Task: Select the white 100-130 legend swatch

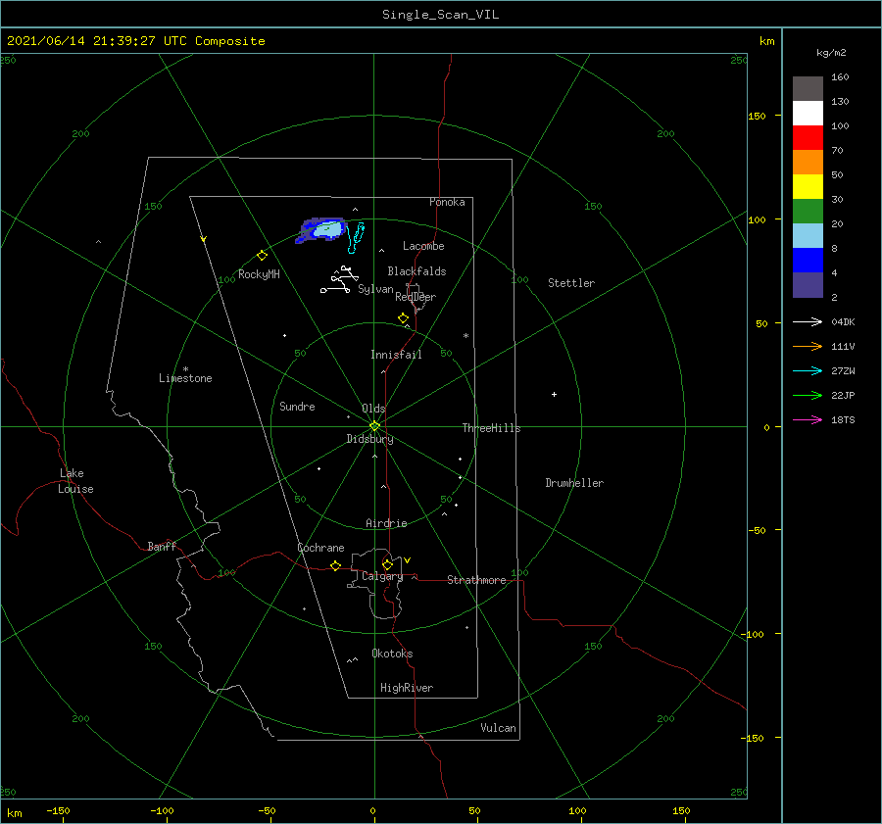Action: click(808, 113)
